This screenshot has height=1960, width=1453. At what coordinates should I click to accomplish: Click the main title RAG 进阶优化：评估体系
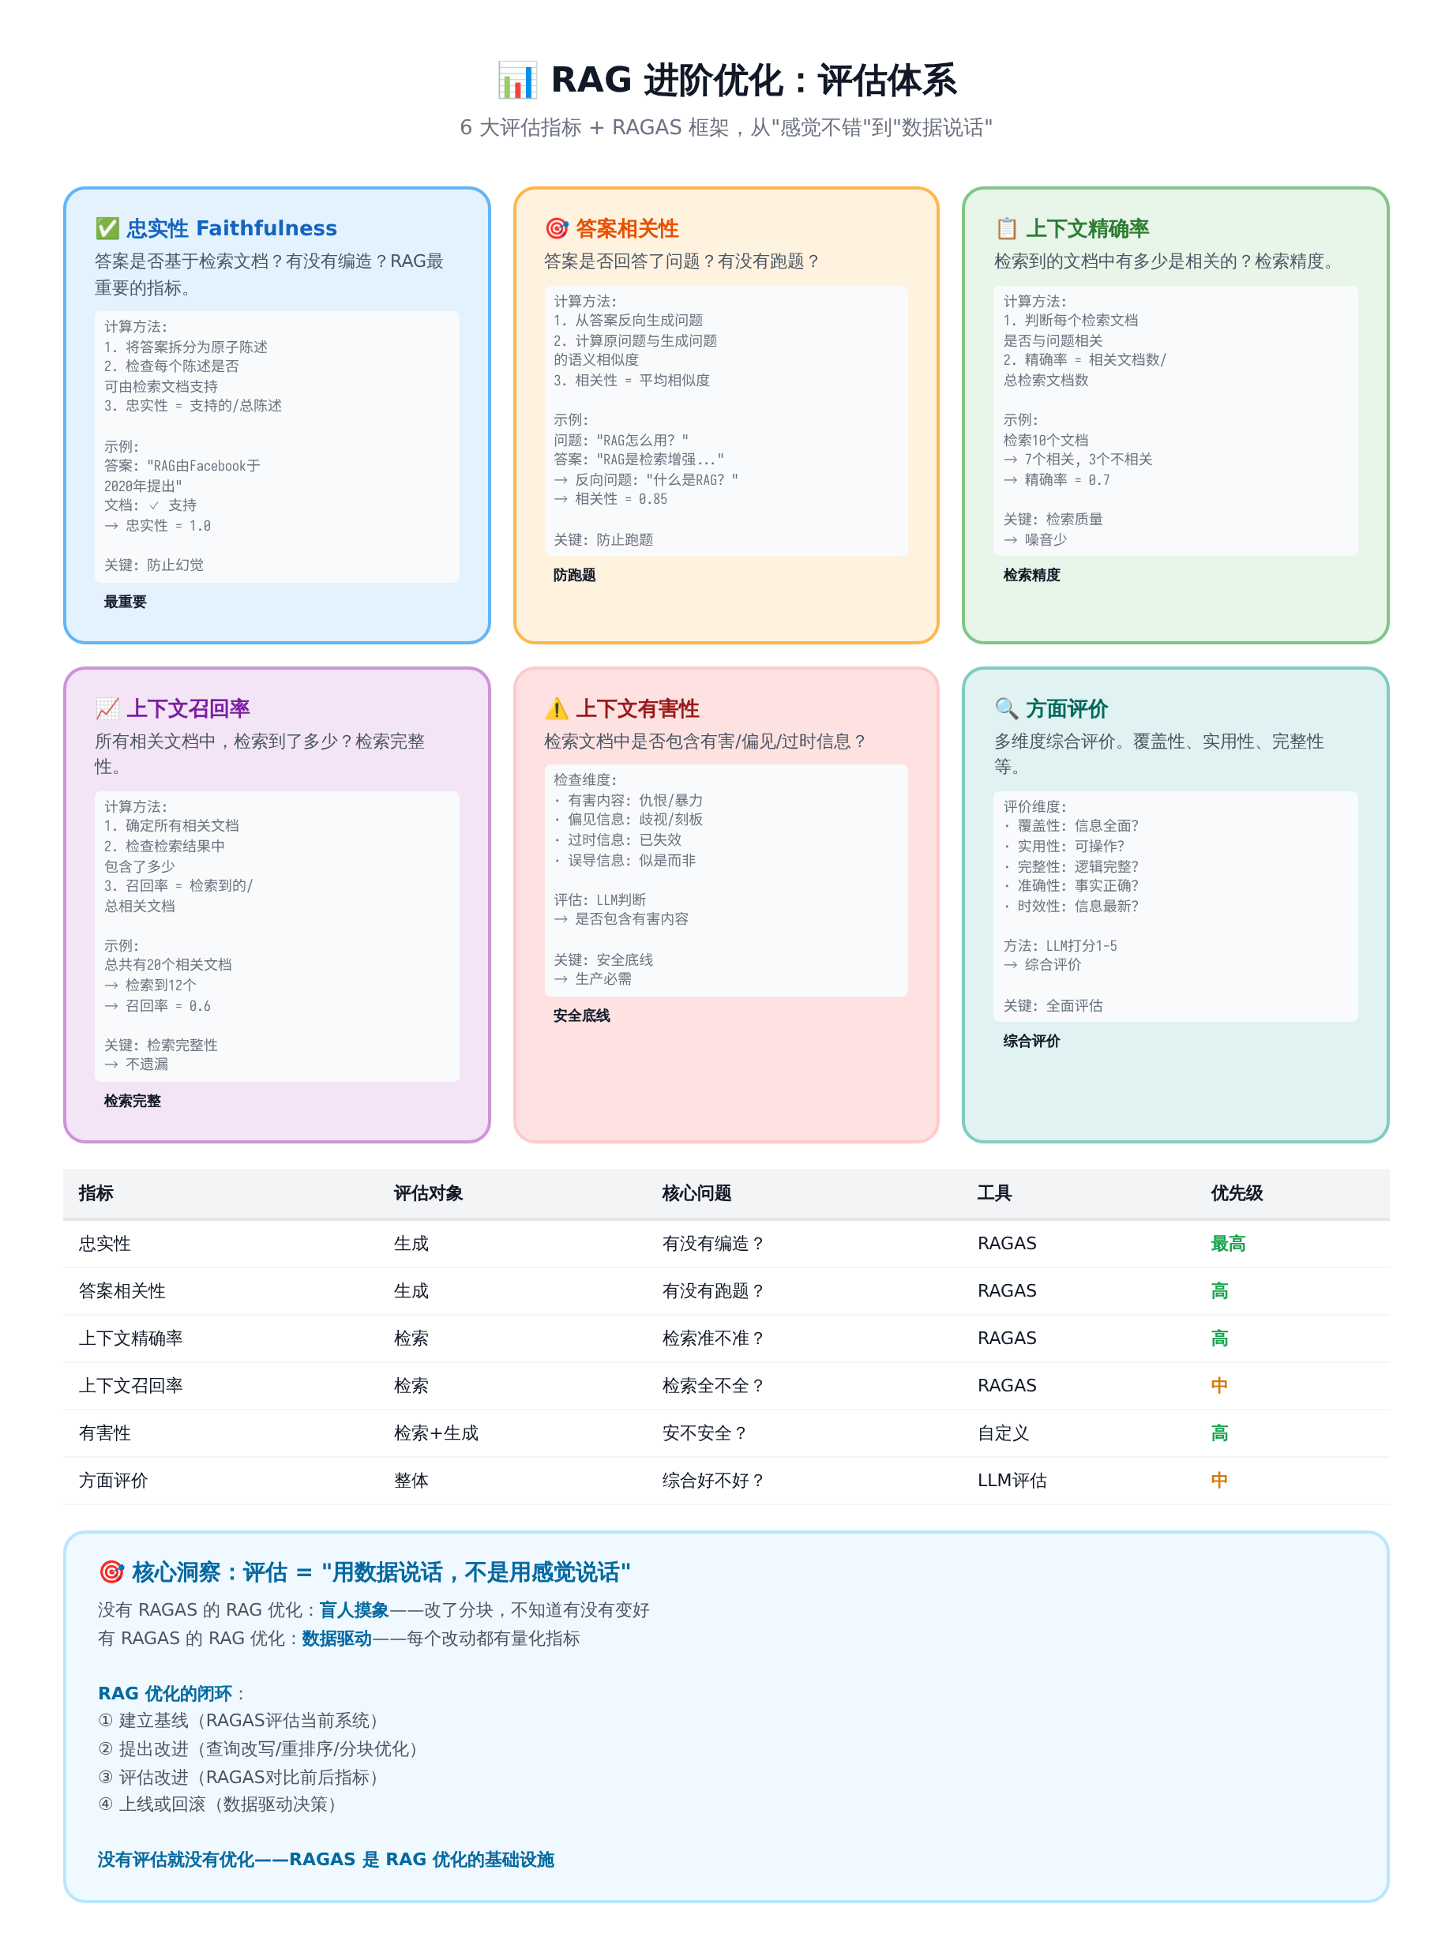pyautogui.click(x=754, y=80)
